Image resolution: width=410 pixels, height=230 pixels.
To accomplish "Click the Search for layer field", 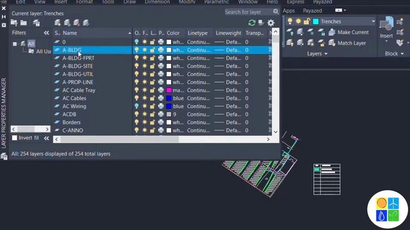I will tap(249, 12).
